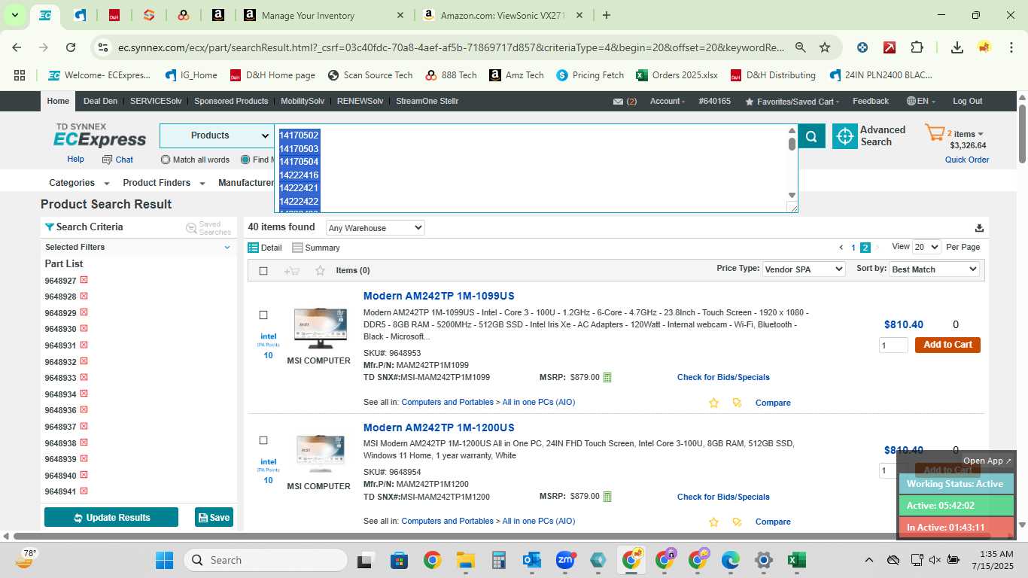Remove part 9648941 from Part List

point(84,491)
